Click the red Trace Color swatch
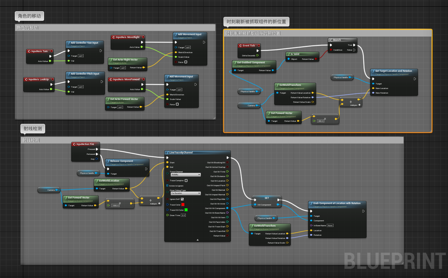 pyautogui.click(x=183, y=204)
